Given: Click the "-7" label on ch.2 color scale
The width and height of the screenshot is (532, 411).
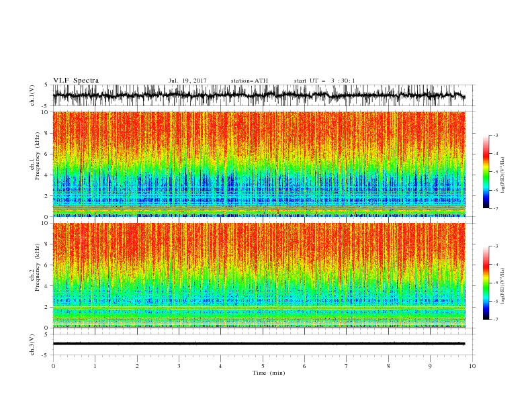Looking at the screenshot, I should 496,320.
